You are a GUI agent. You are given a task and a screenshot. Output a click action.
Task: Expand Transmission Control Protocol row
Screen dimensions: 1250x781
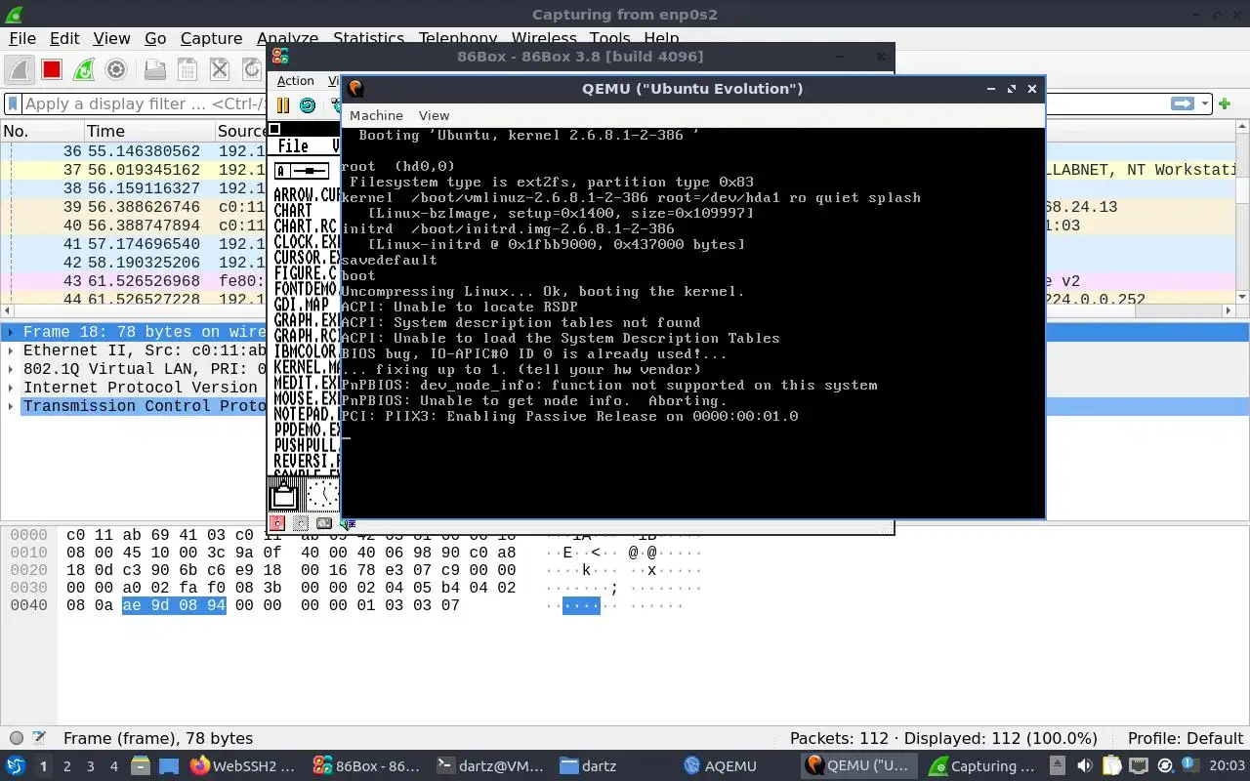pyautogui.click(x=11, y=406)
